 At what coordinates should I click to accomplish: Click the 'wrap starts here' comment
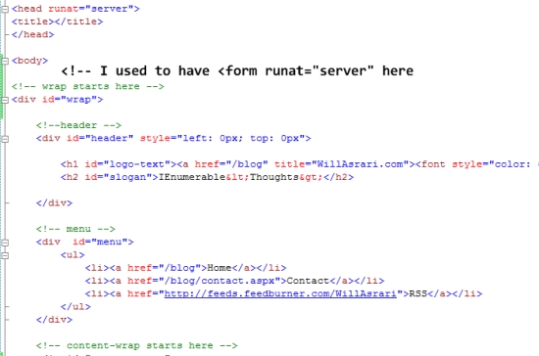point(87,86)
